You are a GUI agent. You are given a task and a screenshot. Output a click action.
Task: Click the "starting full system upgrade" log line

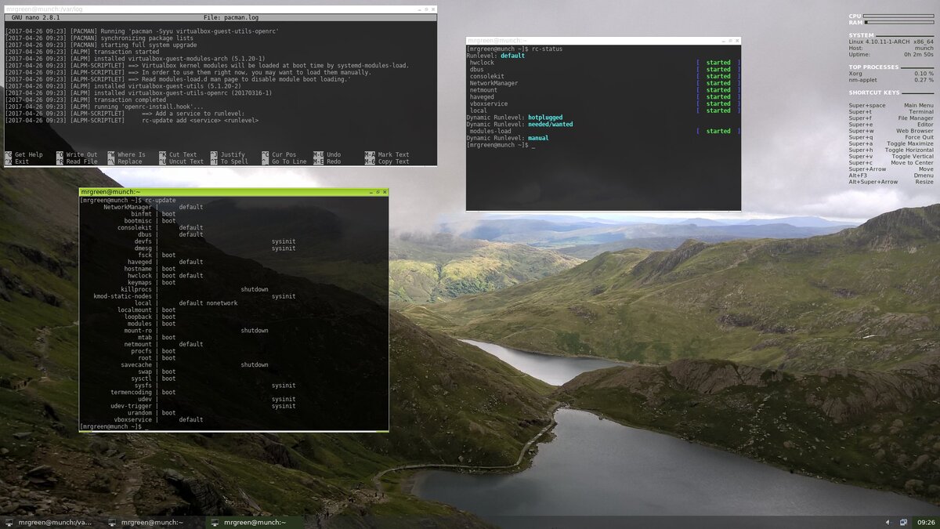pyautogui.click(x=102, y=45)
